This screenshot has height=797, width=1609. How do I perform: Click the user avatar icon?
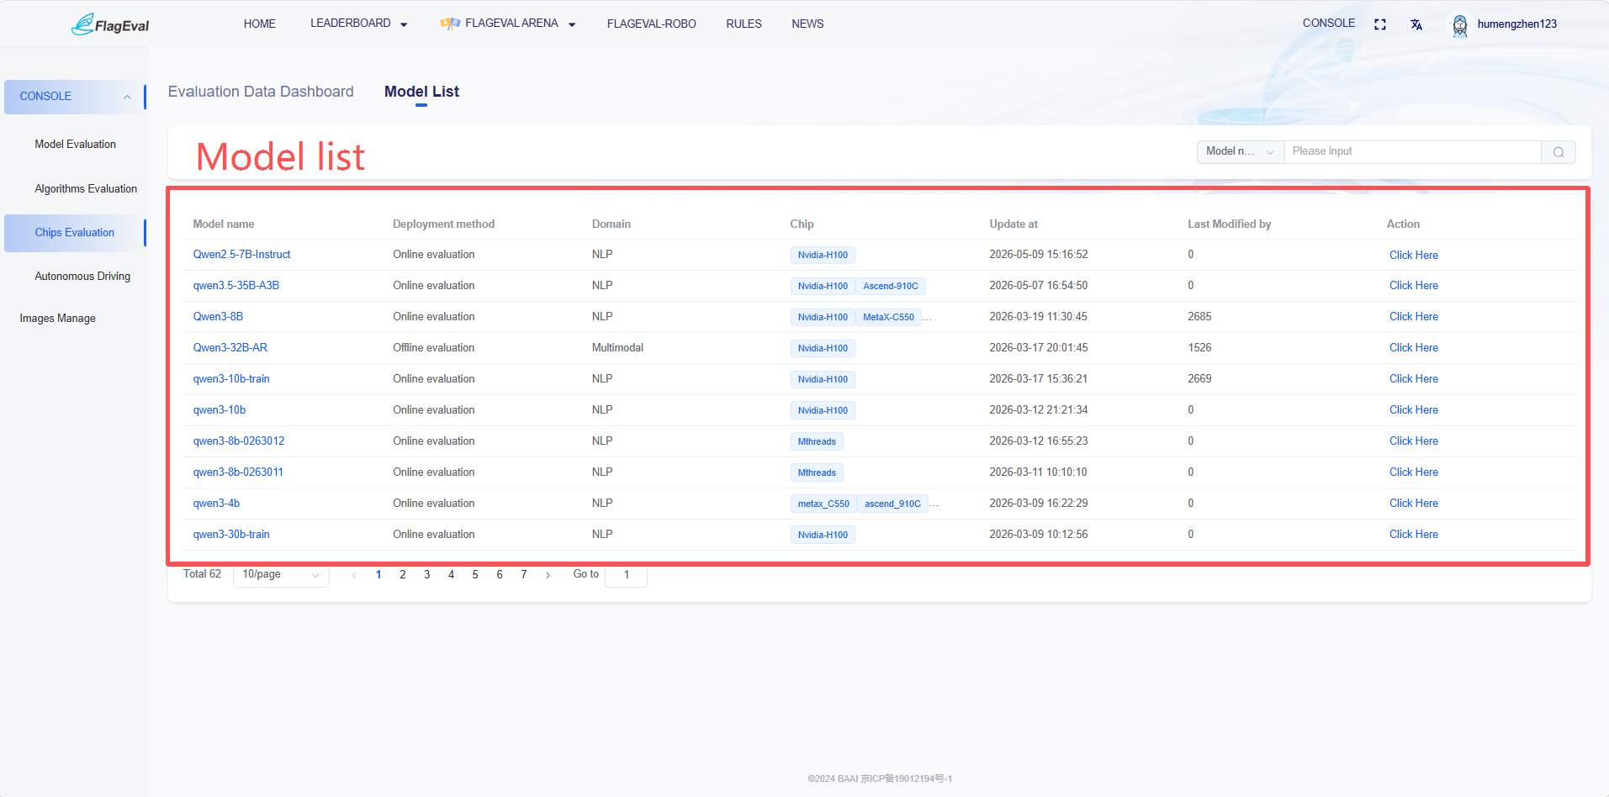point(1460,25)
